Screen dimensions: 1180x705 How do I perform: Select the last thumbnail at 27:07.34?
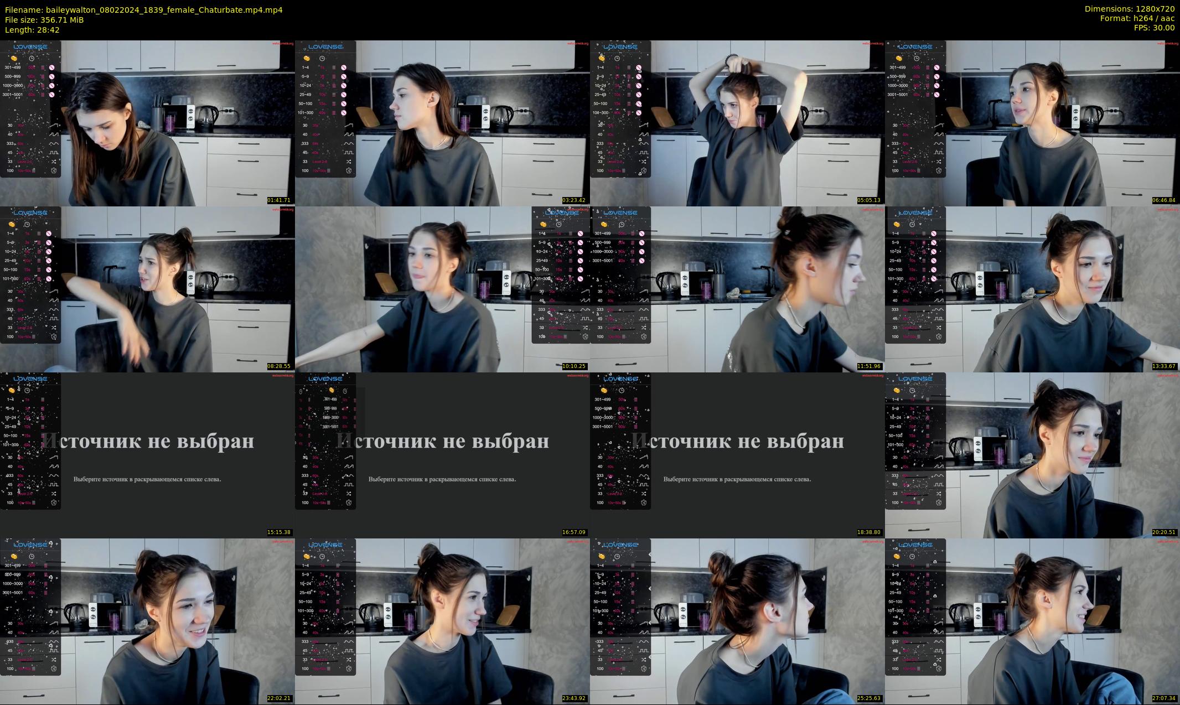(1032, 621)
